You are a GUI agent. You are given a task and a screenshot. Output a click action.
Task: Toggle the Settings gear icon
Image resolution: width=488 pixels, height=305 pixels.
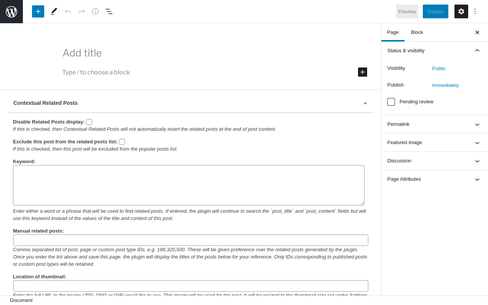pyautogui.click(x=461, y=11)
